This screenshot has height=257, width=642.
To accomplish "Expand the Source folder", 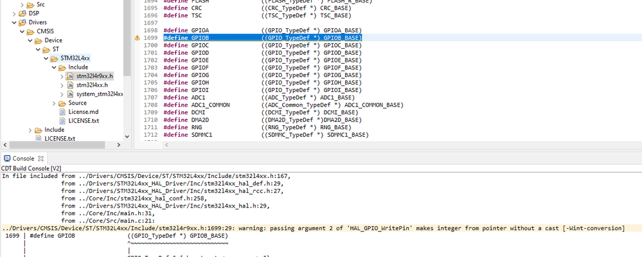I will point(54,103).
